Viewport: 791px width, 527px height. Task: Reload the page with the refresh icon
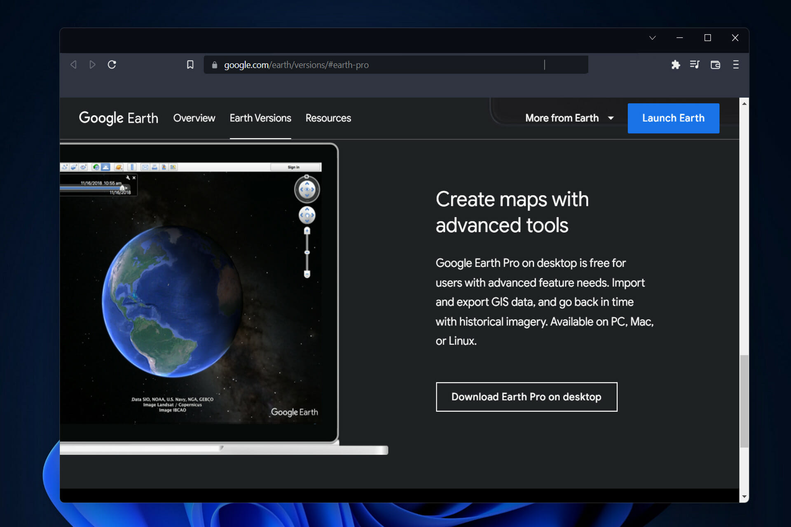pos(112,65)
